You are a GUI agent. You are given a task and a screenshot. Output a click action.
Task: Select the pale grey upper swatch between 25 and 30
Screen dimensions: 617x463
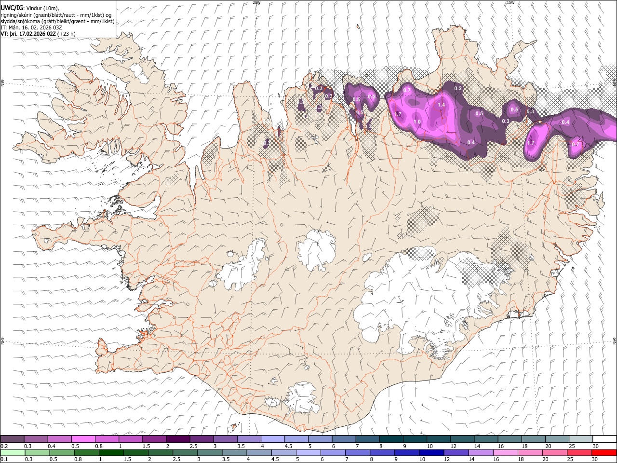click(x=580, y=439)
